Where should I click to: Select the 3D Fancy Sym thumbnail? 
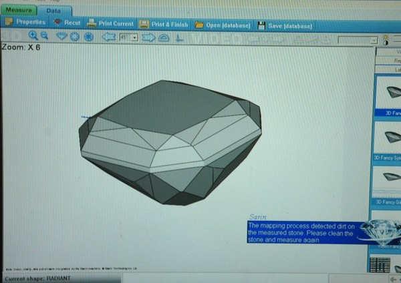[388, 139]
